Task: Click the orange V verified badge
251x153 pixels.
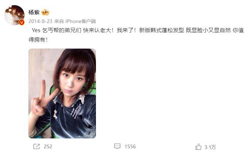Action: pos(22,22)
